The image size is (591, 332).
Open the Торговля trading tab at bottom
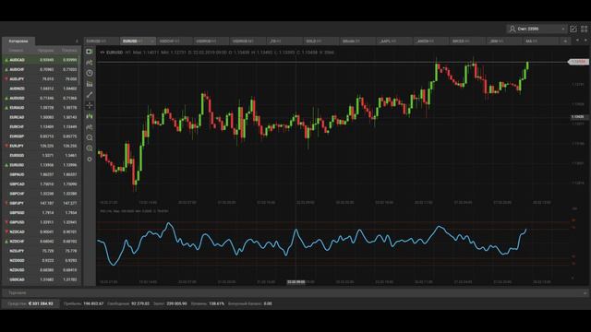point(18,293)
